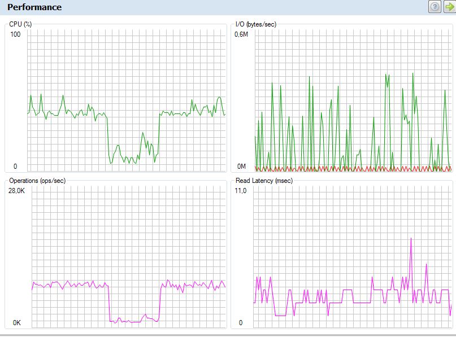This screenshot has height=337, width=456.
Task: Click the 100 value on CPU axis
Action: point(15,34)
